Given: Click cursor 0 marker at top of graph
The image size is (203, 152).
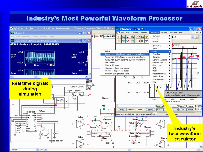Looking at the screenshot, I should (184, 47).
